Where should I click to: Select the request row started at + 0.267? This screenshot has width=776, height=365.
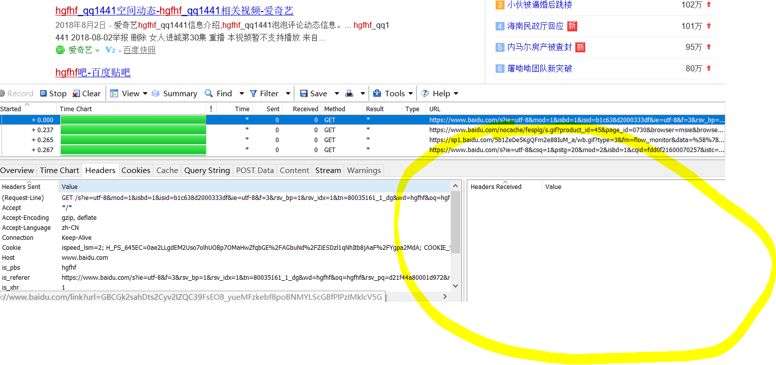[x=363, y=150]
